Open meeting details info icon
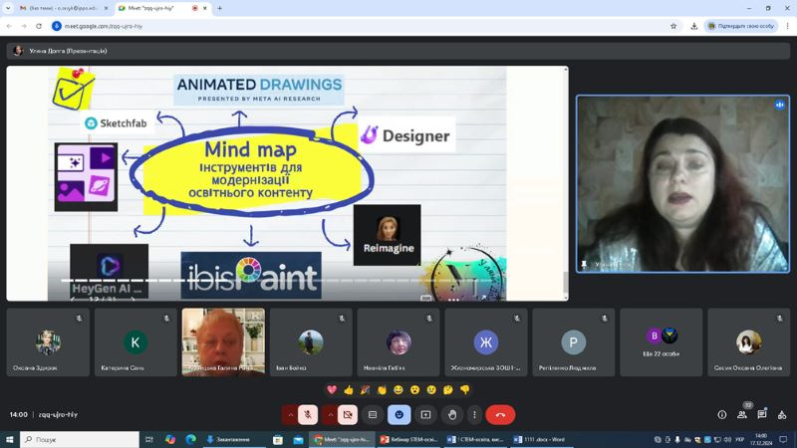This screenshot has width=797, height=448. (721, 415)
